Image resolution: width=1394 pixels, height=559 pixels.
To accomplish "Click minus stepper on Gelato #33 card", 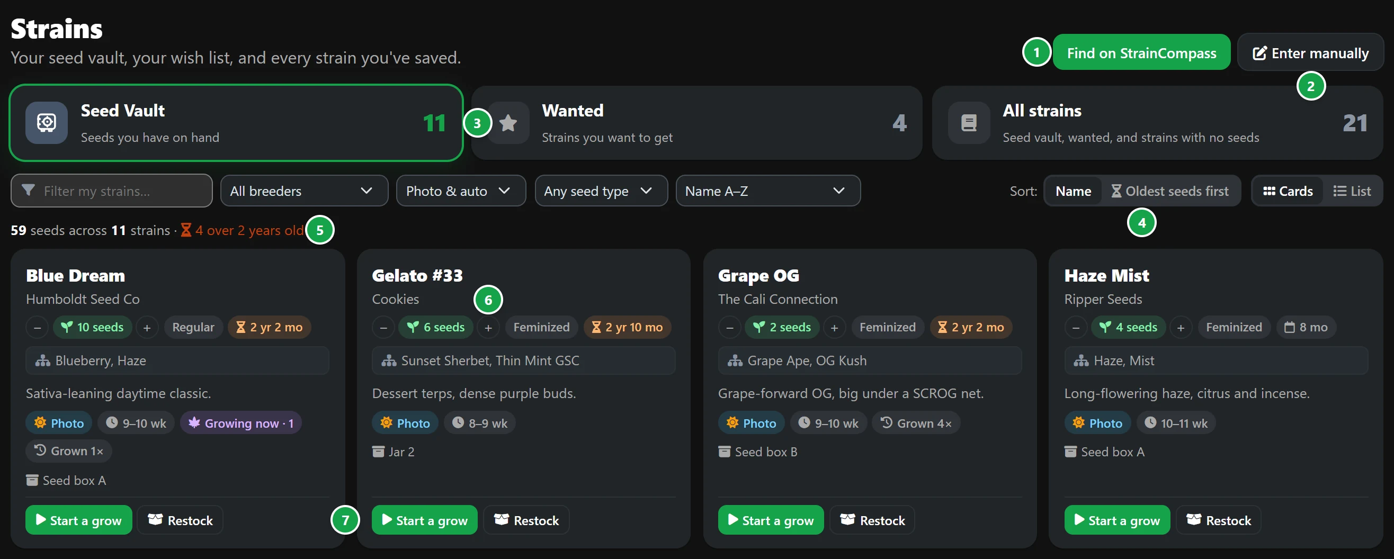I will [x=383, y=328].
